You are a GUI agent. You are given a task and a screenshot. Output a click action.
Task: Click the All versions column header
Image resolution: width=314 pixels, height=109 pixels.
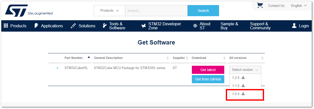point(238,58)
